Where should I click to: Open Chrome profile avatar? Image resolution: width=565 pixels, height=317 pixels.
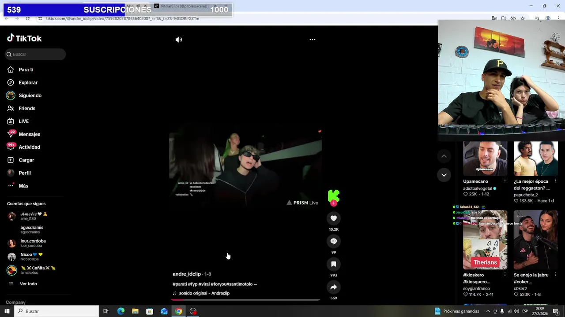pos(548,18)
